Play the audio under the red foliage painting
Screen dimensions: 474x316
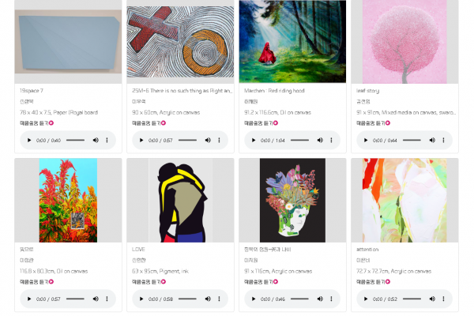[29, 299]
